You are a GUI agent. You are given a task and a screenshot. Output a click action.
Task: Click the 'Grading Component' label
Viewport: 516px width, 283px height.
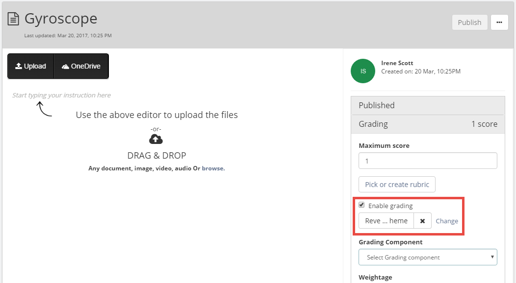tap(390, 242)
